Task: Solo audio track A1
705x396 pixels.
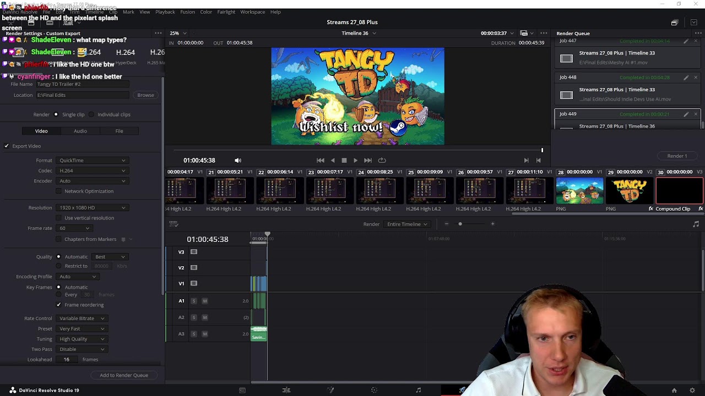Action: 193,301
